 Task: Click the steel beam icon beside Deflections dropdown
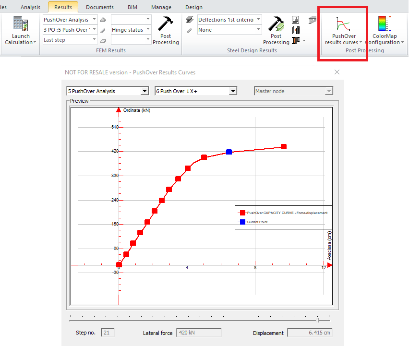coord(190,20)
